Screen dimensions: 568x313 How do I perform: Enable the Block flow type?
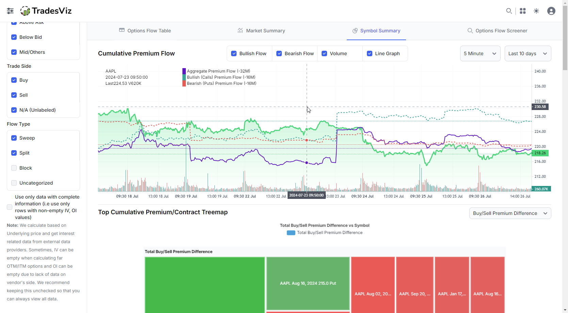14,168
